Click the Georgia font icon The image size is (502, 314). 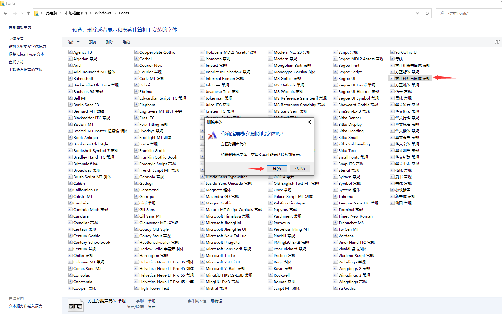(x=136, y=197)
